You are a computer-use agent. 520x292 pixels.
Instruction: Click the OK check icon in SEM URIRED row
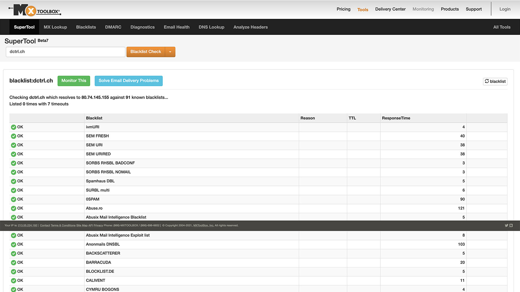coord(14,154)
